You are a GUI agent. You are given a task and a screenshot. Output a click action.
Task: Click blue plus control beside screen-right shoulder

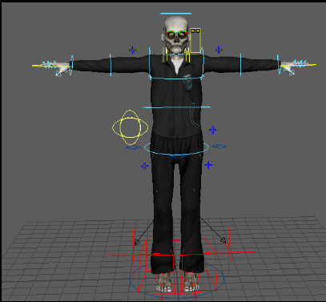(x=219, y=50)
